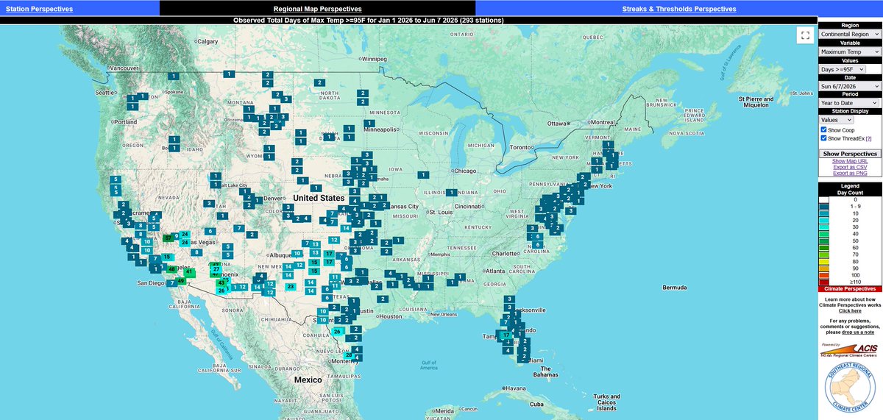The width and height of the screenshot is (883, 420).
Task: Click the yellow 80 legend color swatch
Action: click(x=824, y=261)
